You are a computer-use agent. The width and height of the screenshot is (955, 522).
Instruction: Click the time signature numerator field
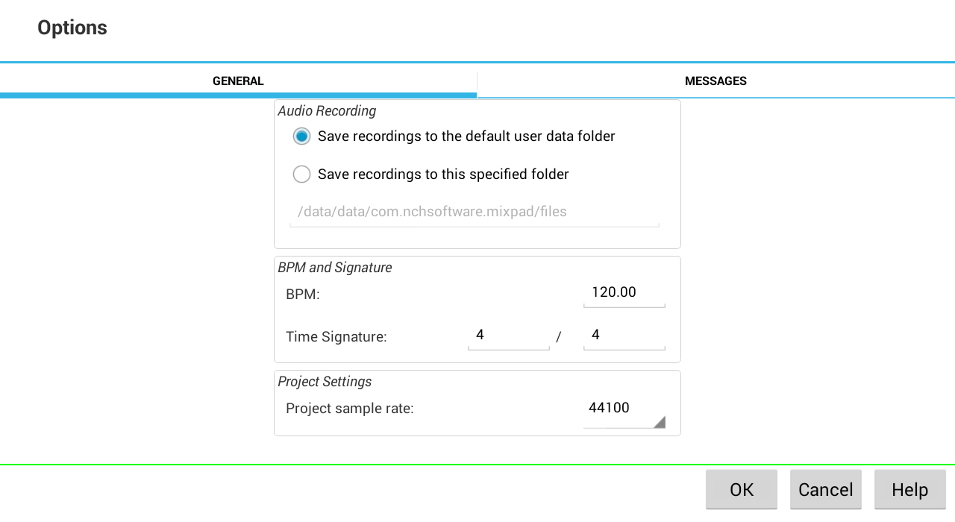coord(508,336)
